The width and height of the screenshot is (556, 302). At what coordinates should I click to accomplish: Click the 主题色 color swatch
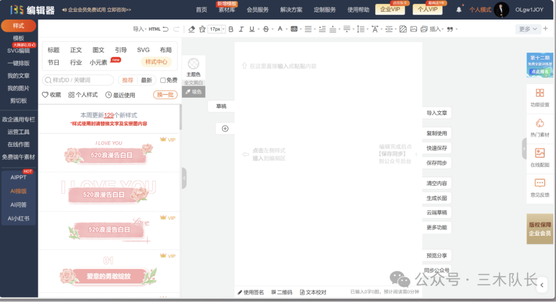pyautogui.click(x=194, y=63)
